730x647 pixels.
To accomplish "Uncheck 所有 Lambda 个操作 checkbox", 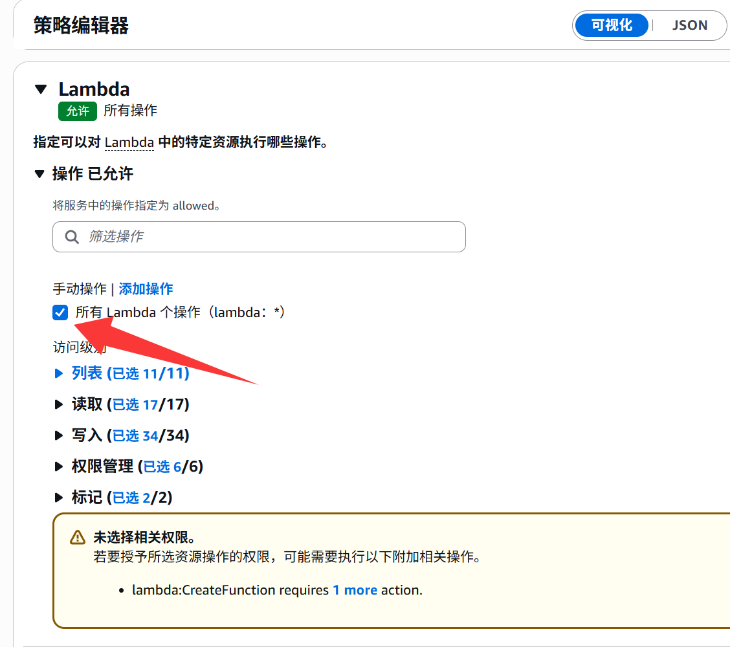I will click(x=60, y=313).
